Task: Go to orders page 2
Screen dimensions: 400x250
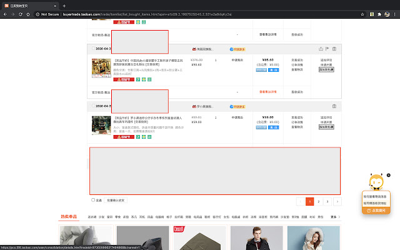Action: [318, 201]
